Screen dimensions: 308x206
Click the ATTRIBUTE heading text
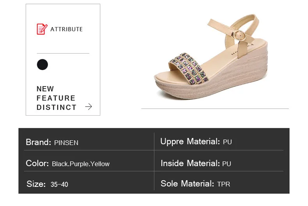tap(67, 29)
